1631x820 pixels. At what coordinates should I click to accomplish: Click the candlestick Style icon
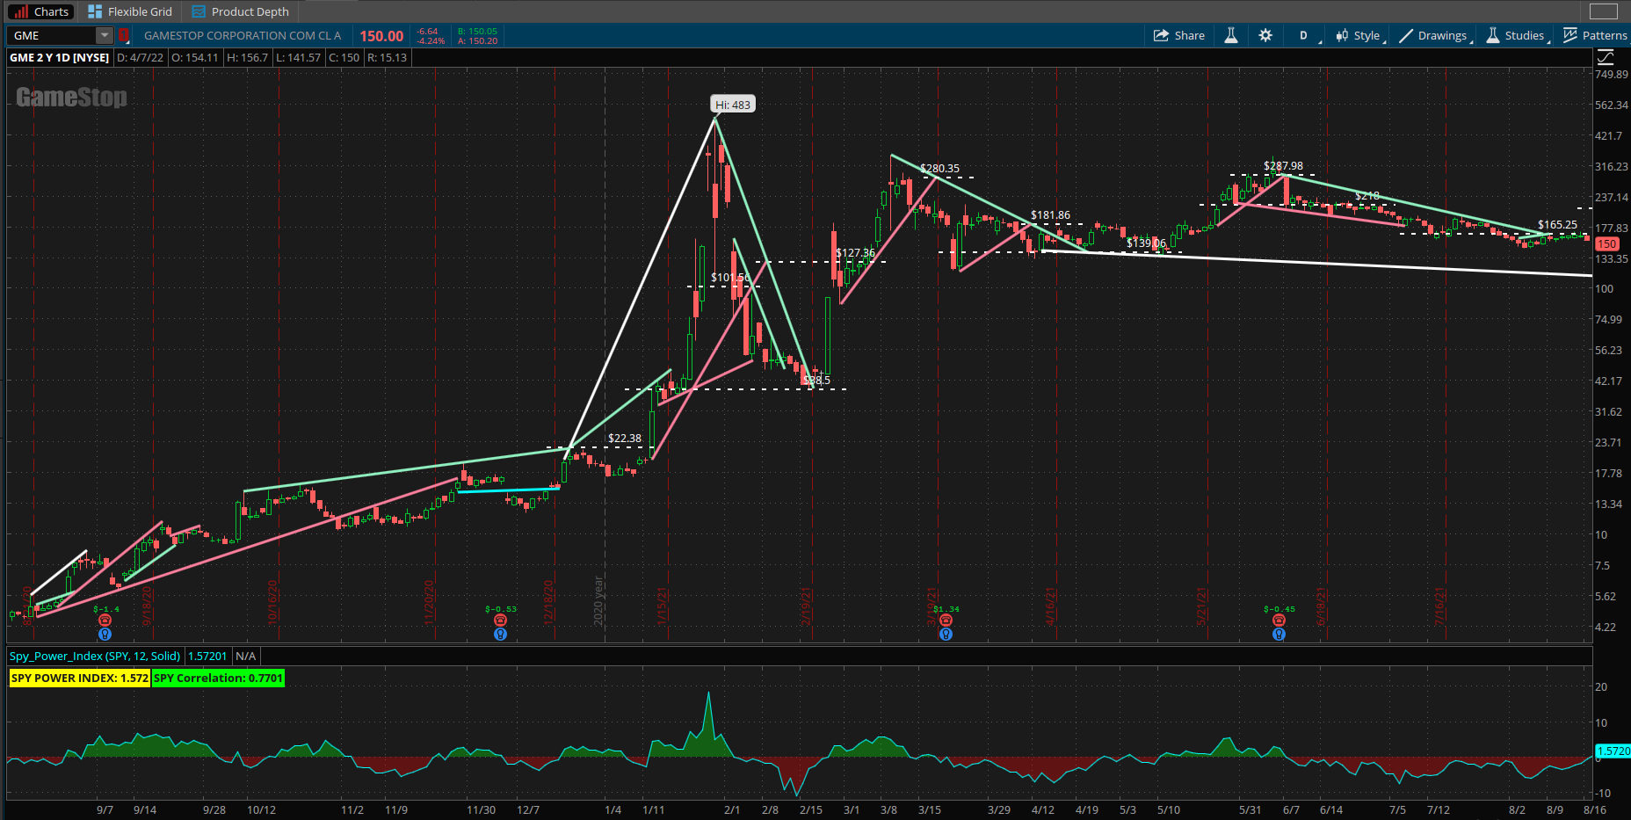coord(1342,35)
